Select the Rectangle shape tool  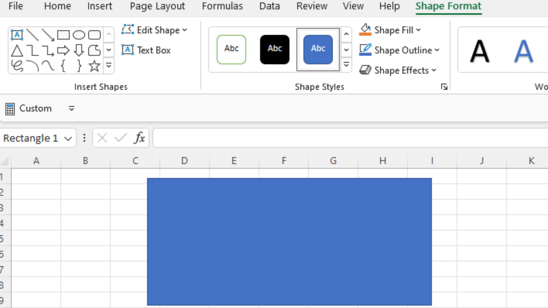(63, 34)
